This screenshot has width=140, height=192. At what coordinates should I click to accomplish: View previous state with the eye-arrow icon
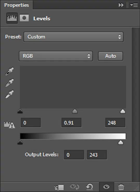click(74, 187)
